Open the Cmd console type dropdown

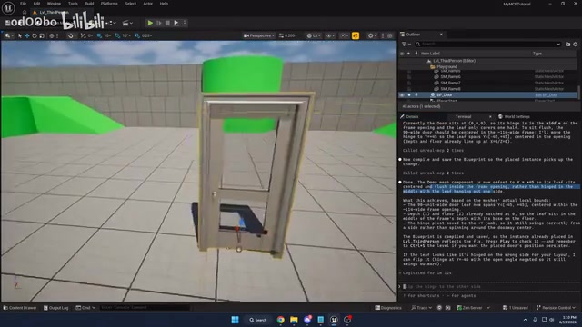click(x=85, y=308)
